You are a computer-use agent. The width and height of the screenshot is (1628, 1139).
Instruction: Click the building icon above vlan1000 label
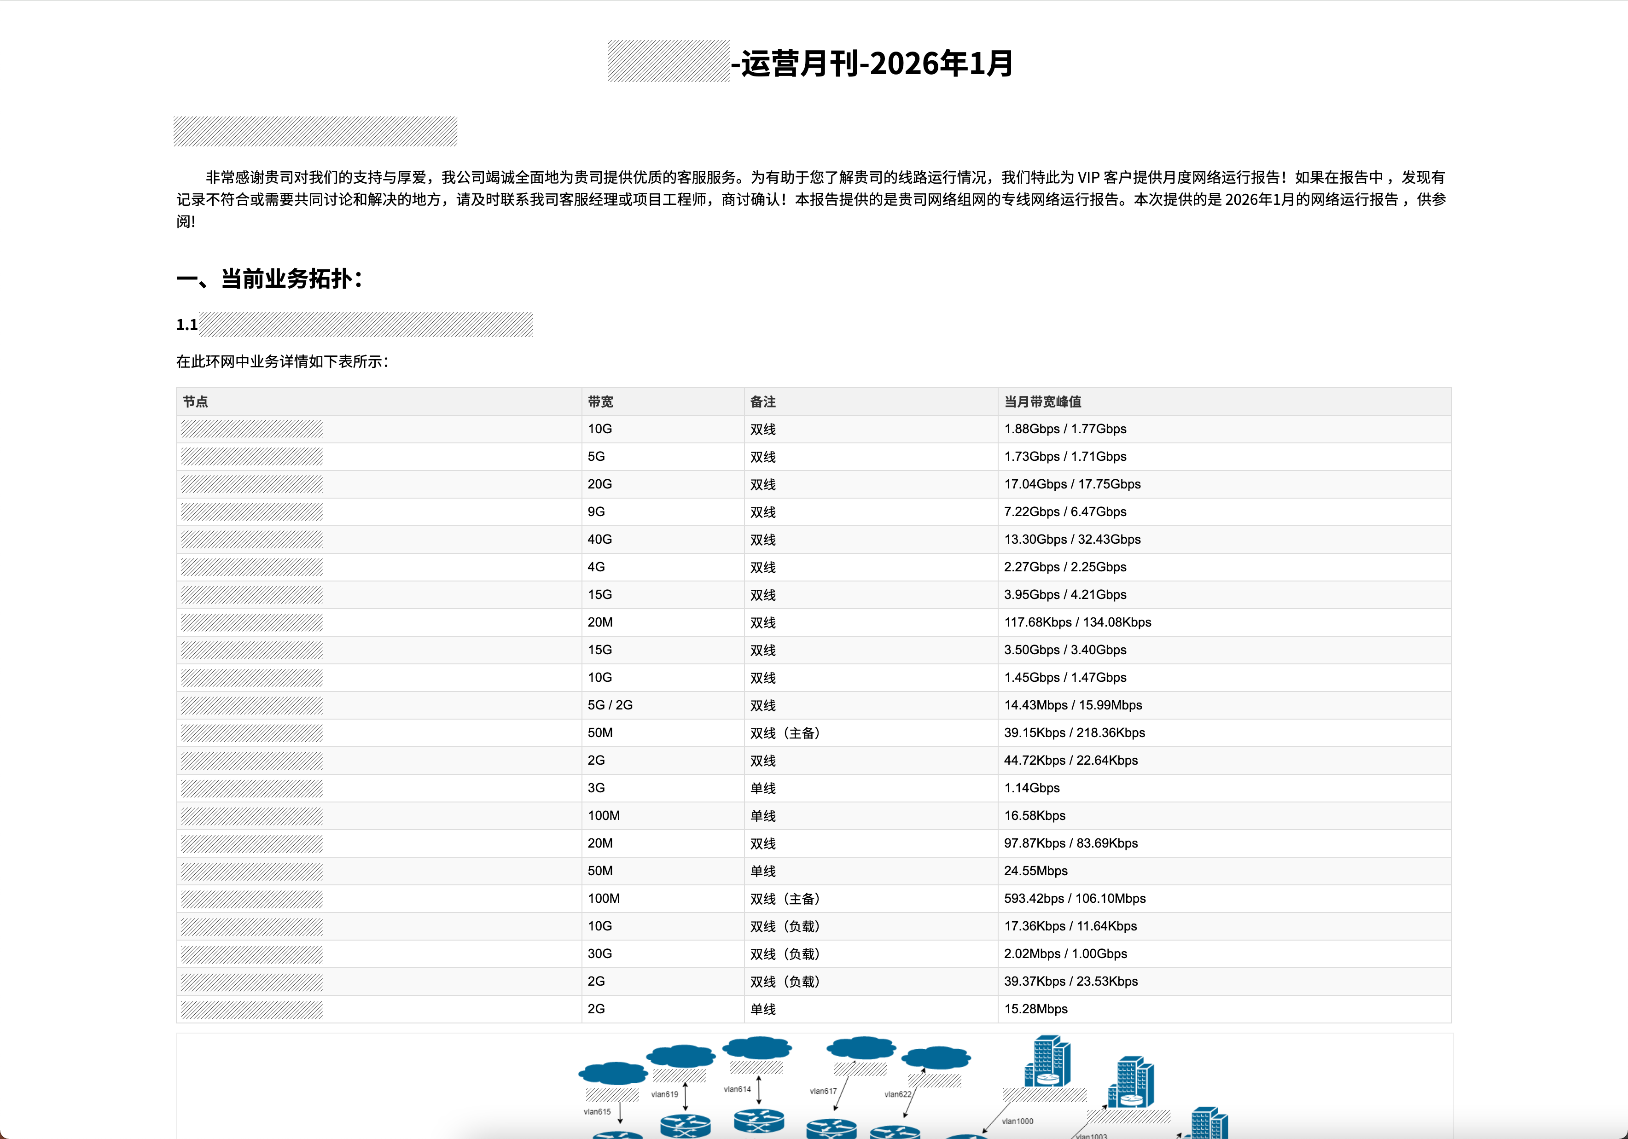click(1047, 1061)
